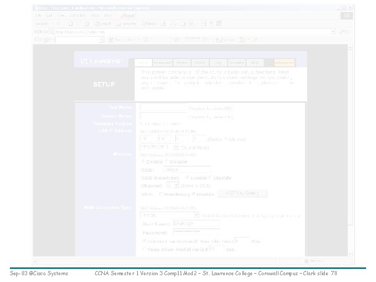Open the Edit menu
Screen dimensions: 376x282
point(49,15)
